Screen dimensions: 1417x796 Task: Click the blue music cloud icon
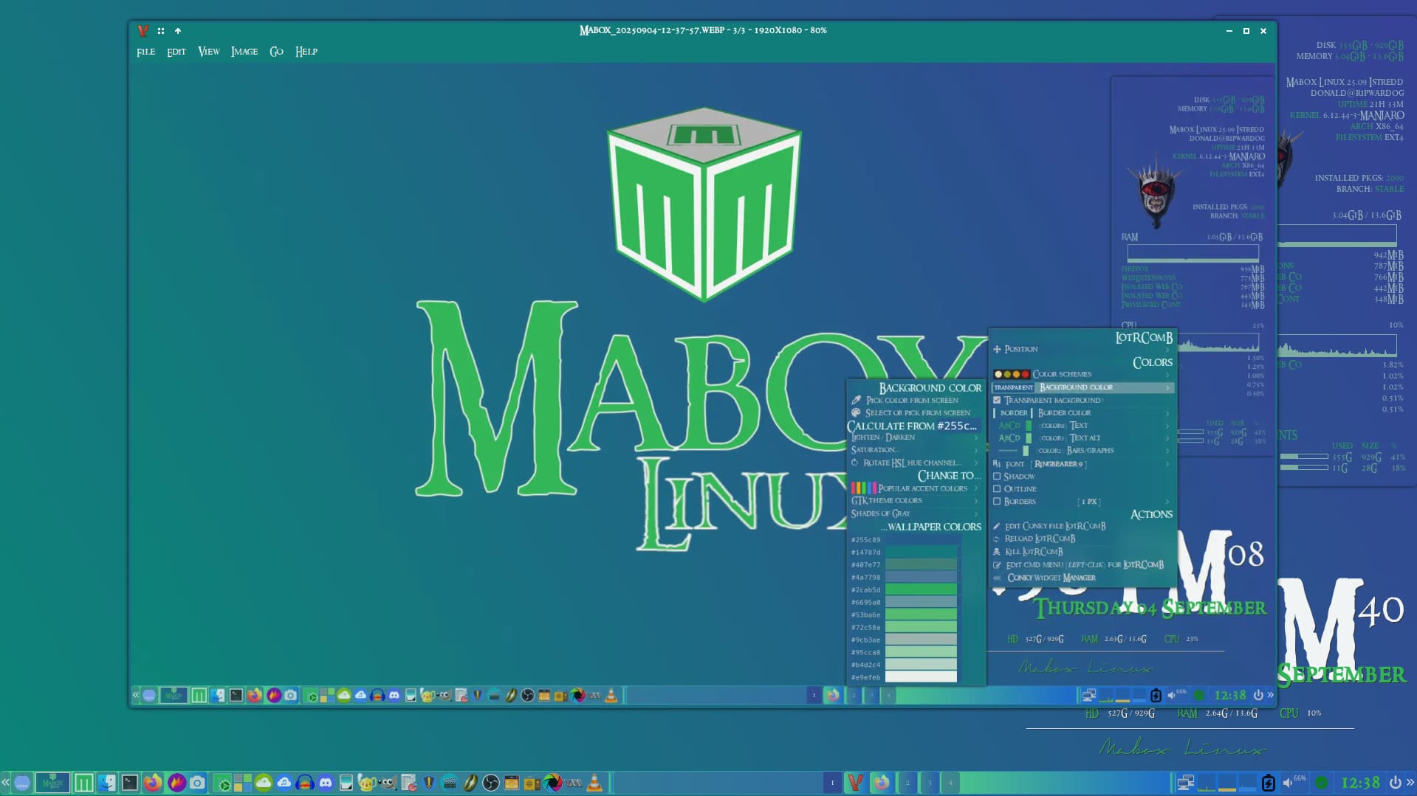(284, 783)
